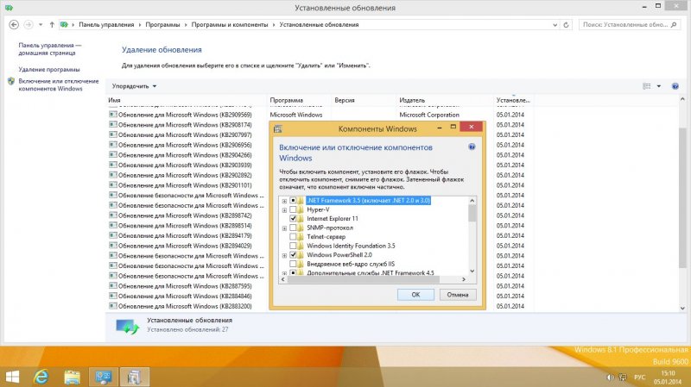This screenshot has height=387, width=691.
Task: Open recent locations dropdown arrow
Action: point(41,25)
